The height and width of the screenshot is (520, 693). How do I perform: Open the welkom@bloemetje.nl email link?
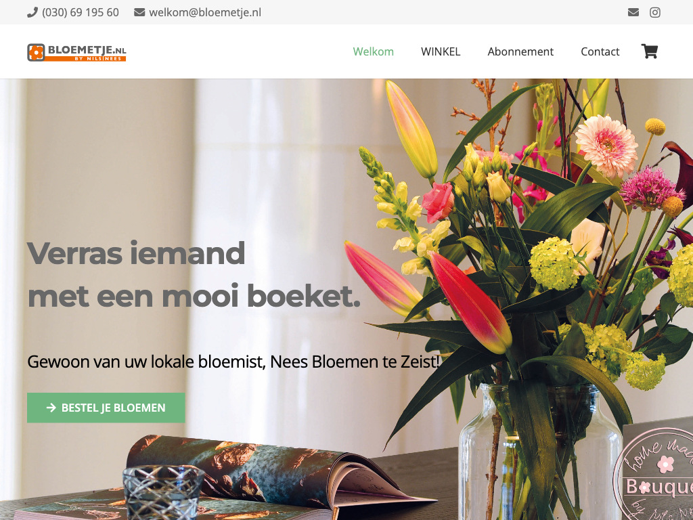205,12
